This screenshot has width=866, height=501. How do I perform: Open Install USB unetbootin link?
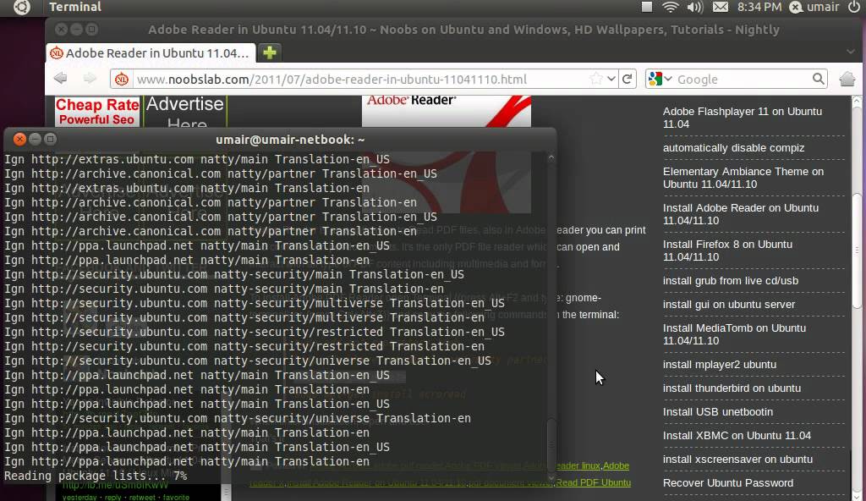click(x=717, y=412)
